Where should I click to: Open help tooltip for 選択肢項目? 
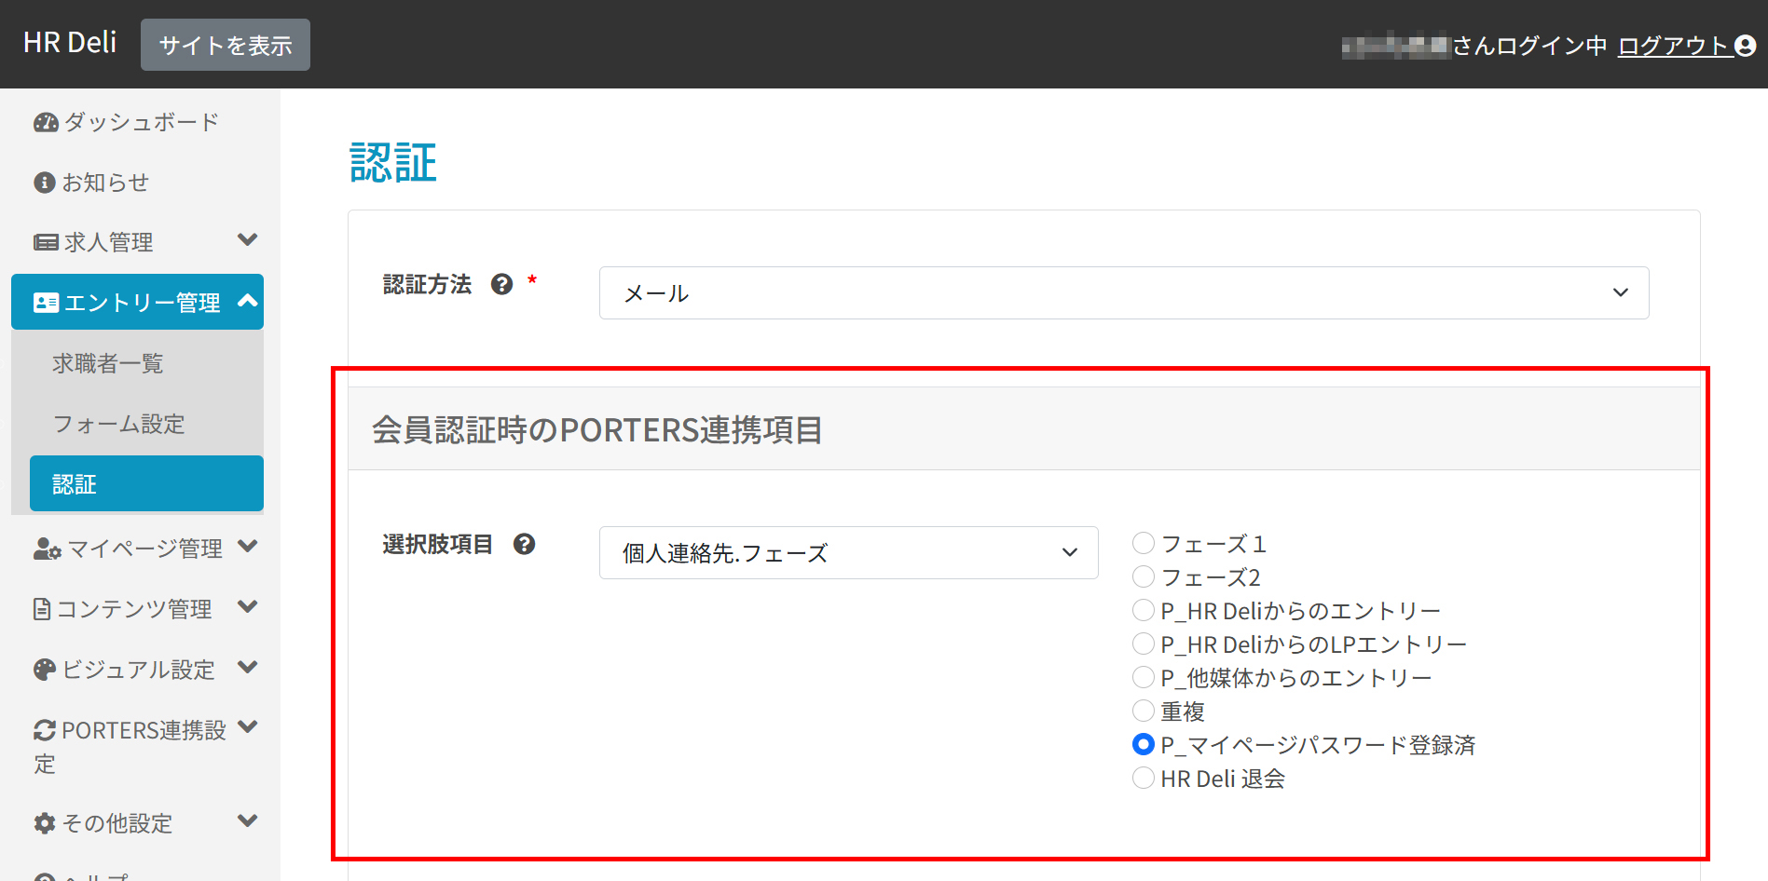click(x=525, y=544)
